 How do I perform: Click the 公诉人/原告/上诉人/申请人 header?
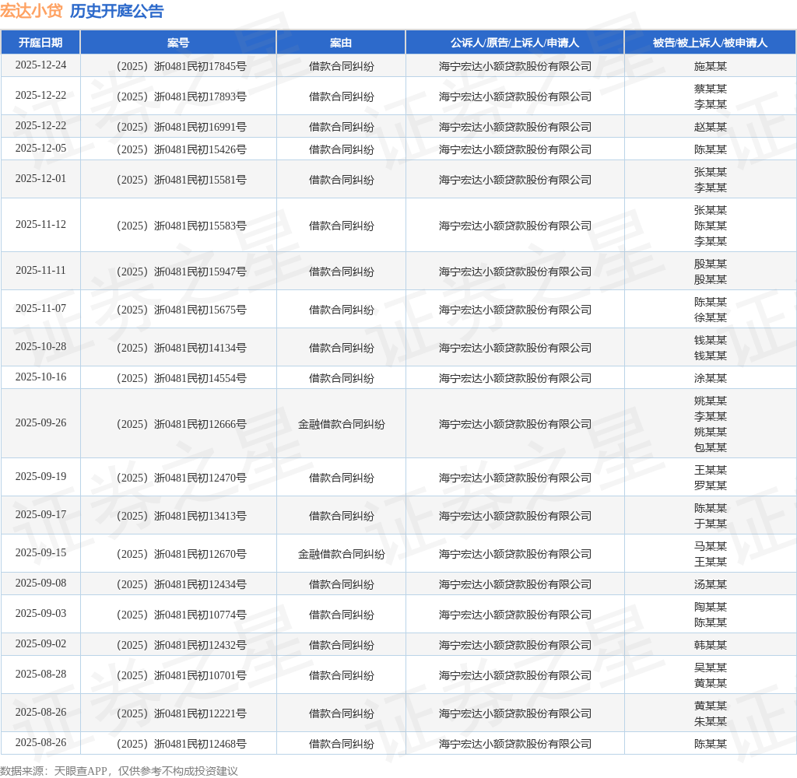(x=515, y=43)
